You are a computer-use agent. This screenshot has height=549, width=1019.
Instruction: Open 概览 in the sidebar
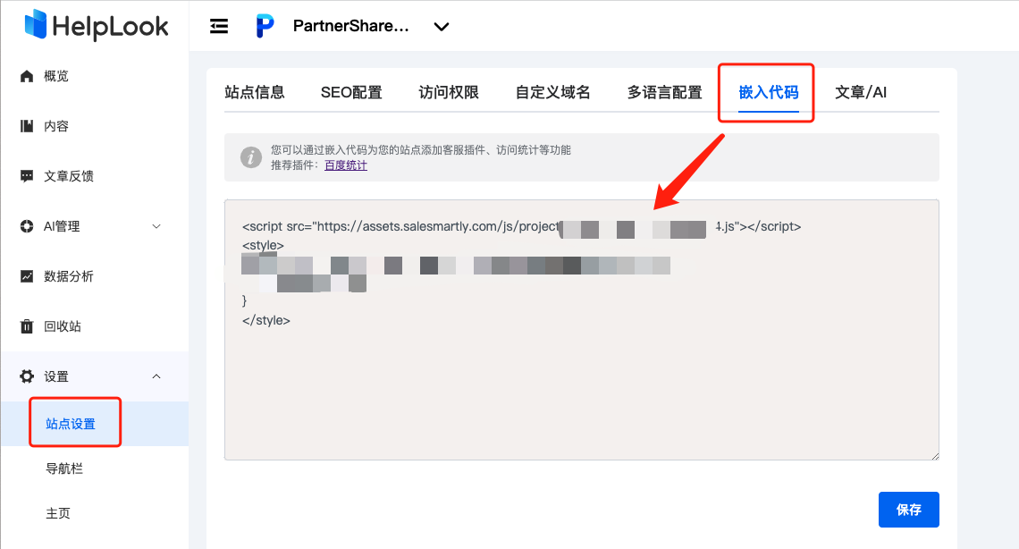coord(56,76)
